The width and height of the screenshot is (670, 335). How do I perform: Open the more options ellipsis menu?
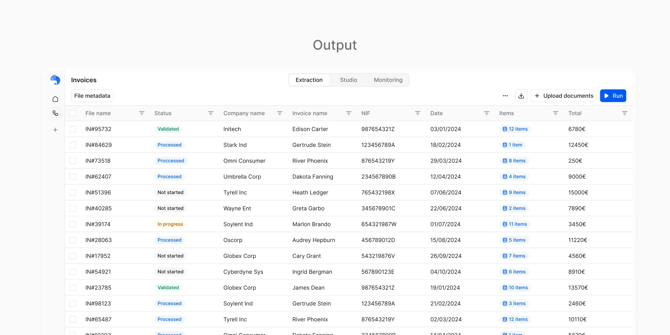click(505, 95)
